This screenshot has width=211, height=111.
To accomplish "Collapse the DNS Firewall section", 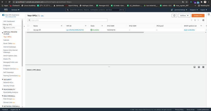I will (2, 96).
